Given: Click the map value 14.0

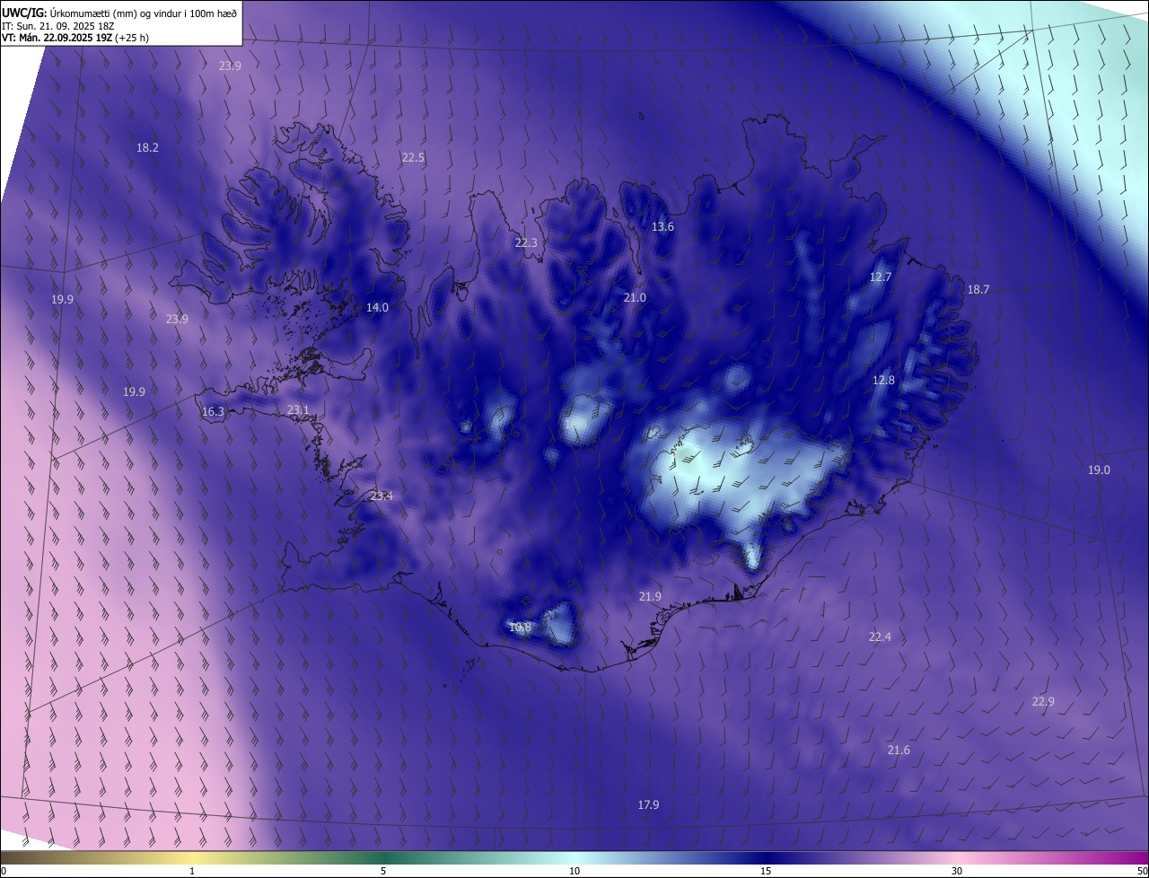Looking at the screenshot, I should pos(377,307).
